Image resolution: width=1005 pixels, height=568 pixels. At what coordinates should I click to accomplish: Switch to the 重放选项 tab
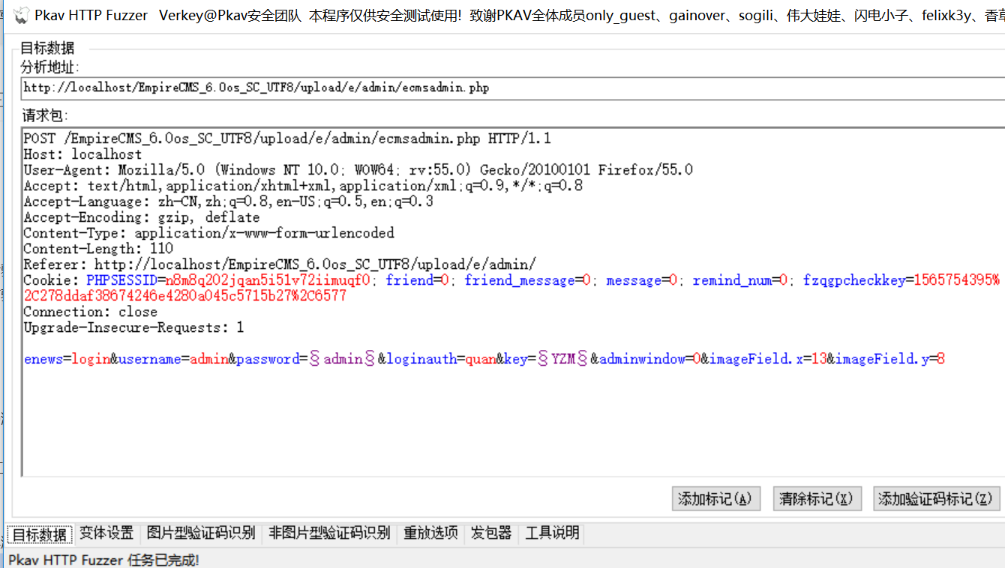(x=430, y=534)
